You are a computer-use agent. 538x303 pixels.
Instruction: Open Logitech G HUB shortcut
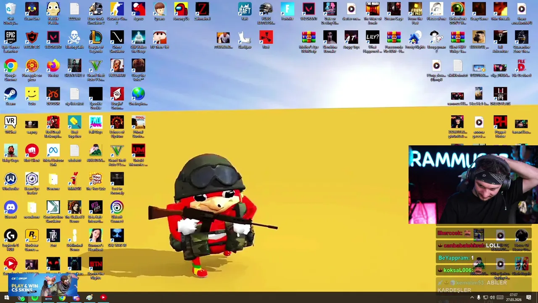[11, 239]
